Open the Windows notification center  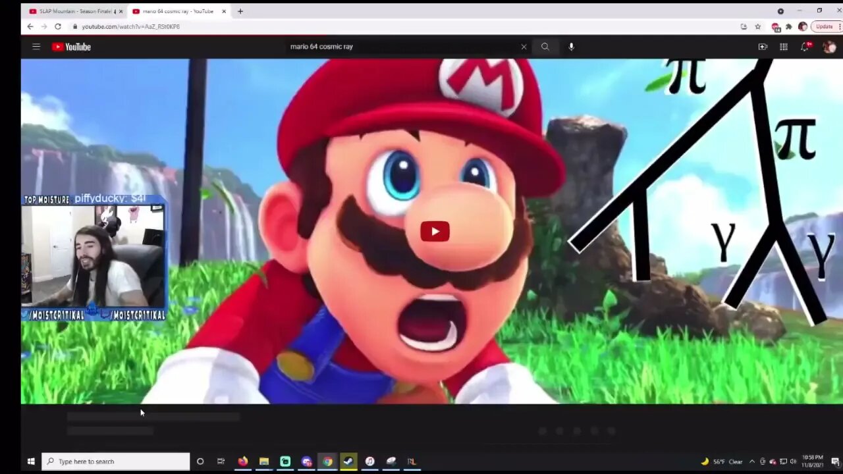tap(835, 461)
